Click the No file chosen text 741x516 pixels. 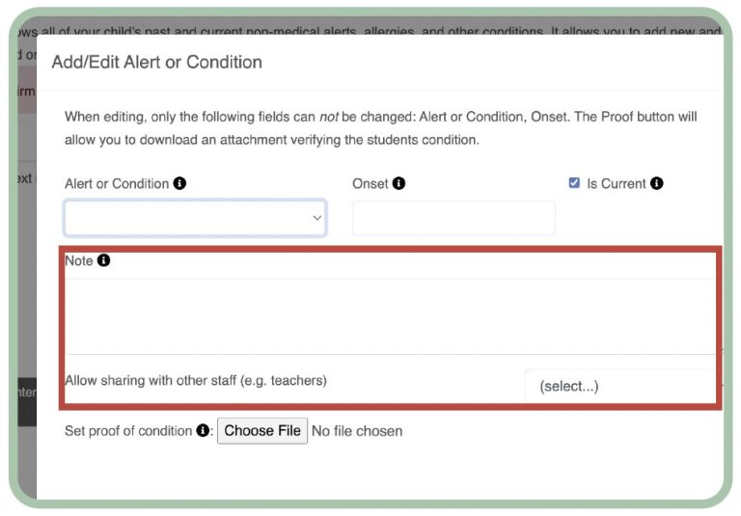(x=357, y=431)
